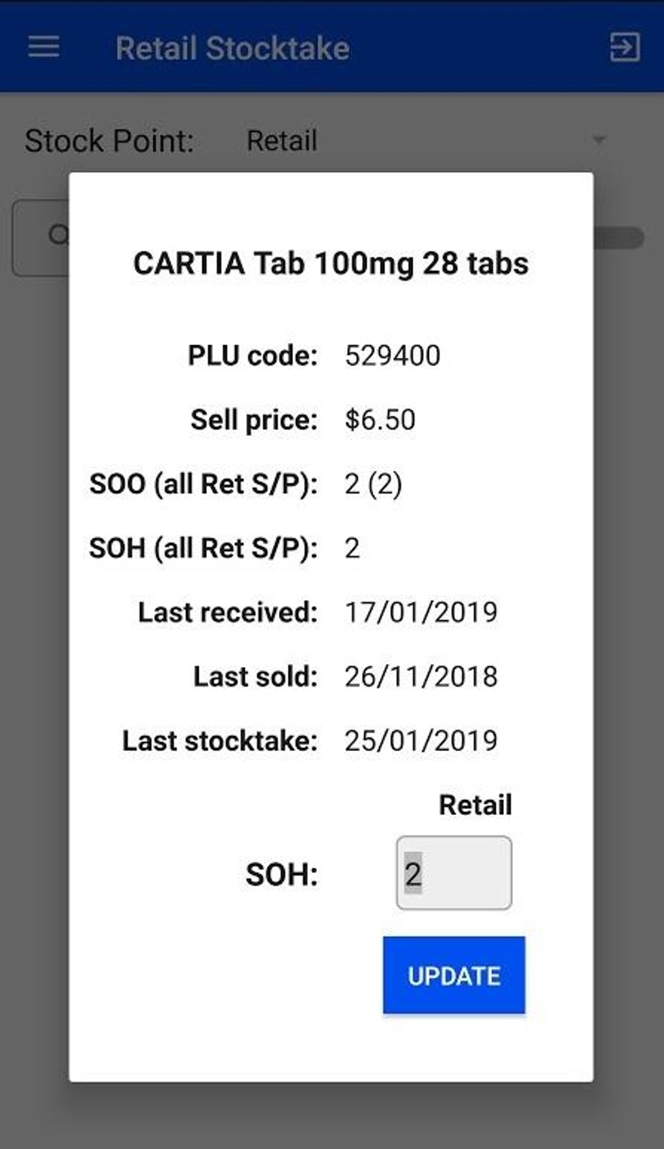
Task: Click the PLU code value 529400
Action: (x=393, y=356)
